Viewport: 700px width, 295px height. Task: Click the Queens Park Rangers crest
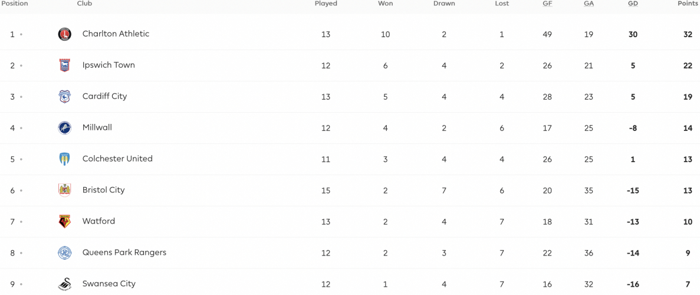pyautogui.click(x=65, y=253)
